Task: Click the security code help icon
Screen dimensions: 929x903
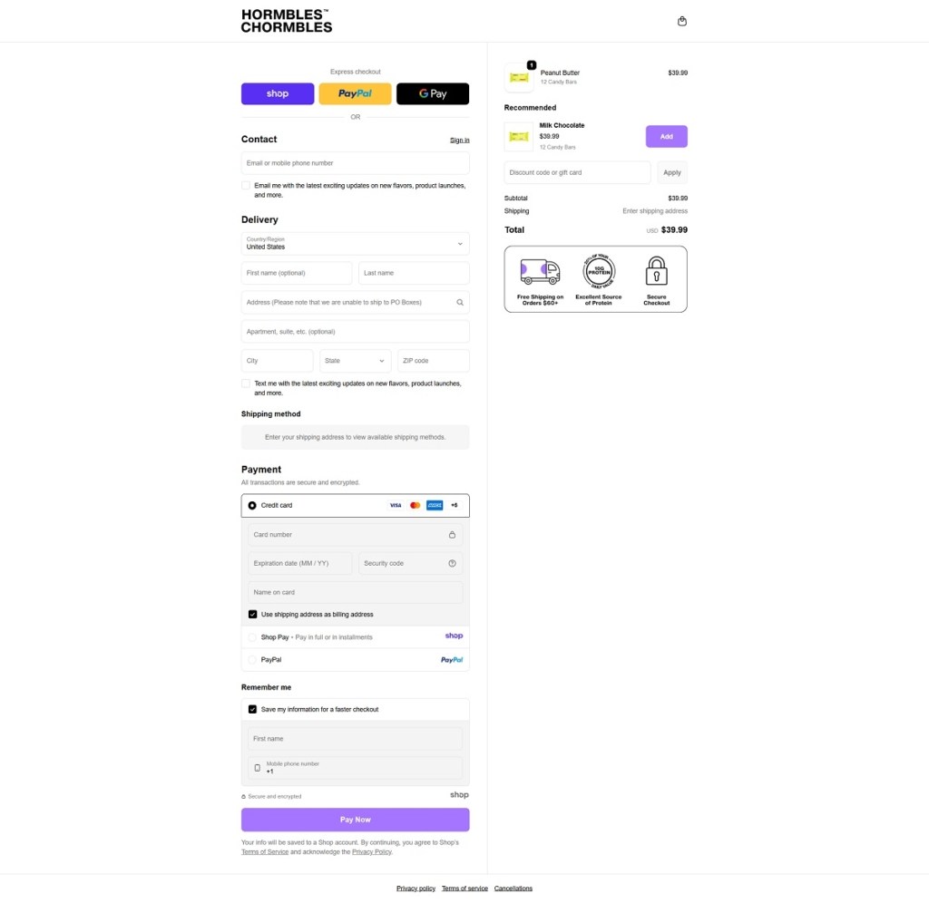Action: point(452,563)
